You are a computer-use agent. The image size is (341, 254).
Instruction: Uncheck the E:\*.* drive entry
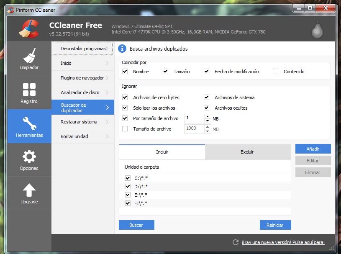[x=128, y=195]
